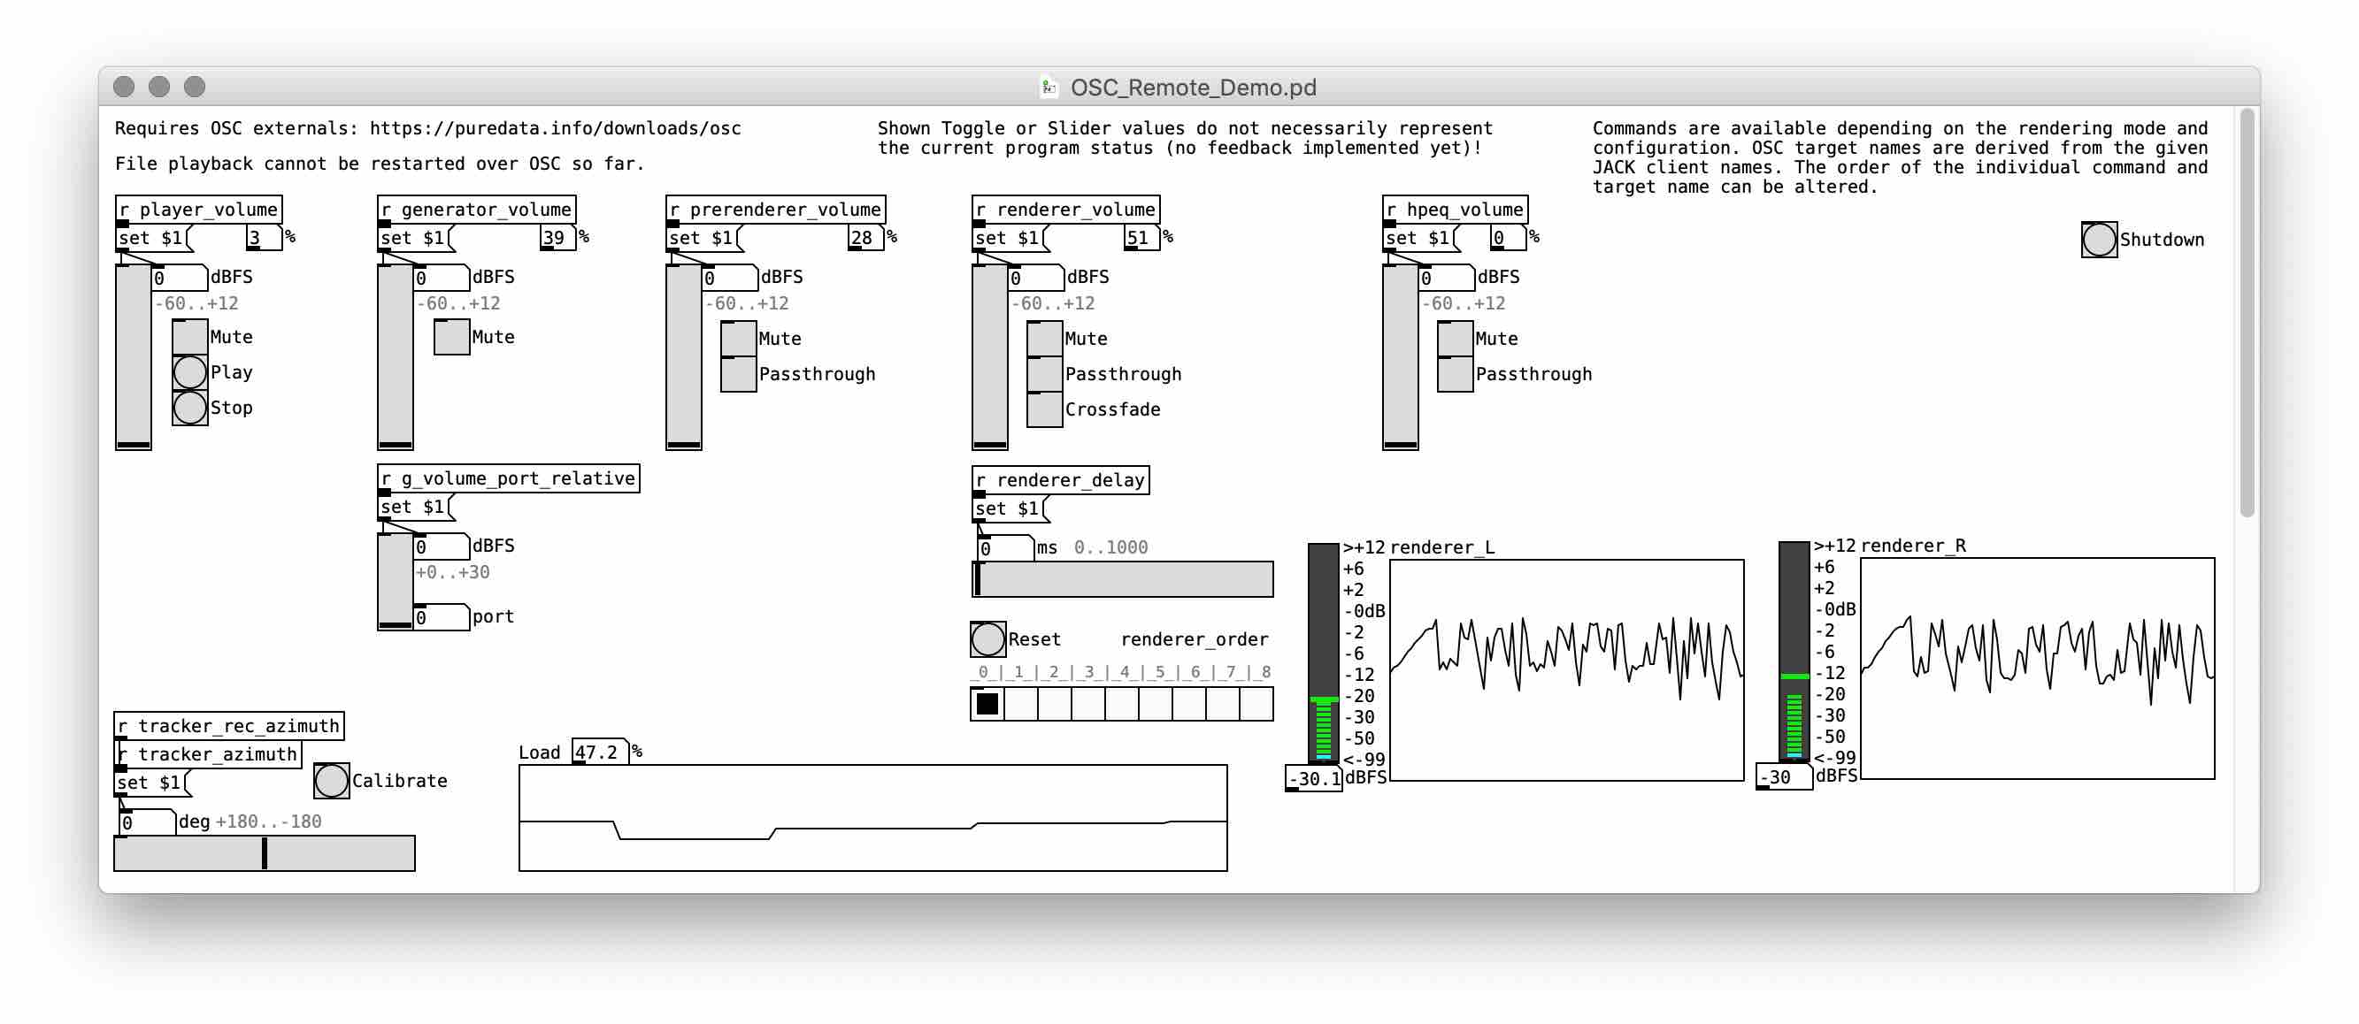Image resolution: width=2359 pixels, height=1024 pixels.
Task: Click the renderer_volume vertical slider
Action: [989, 357]
